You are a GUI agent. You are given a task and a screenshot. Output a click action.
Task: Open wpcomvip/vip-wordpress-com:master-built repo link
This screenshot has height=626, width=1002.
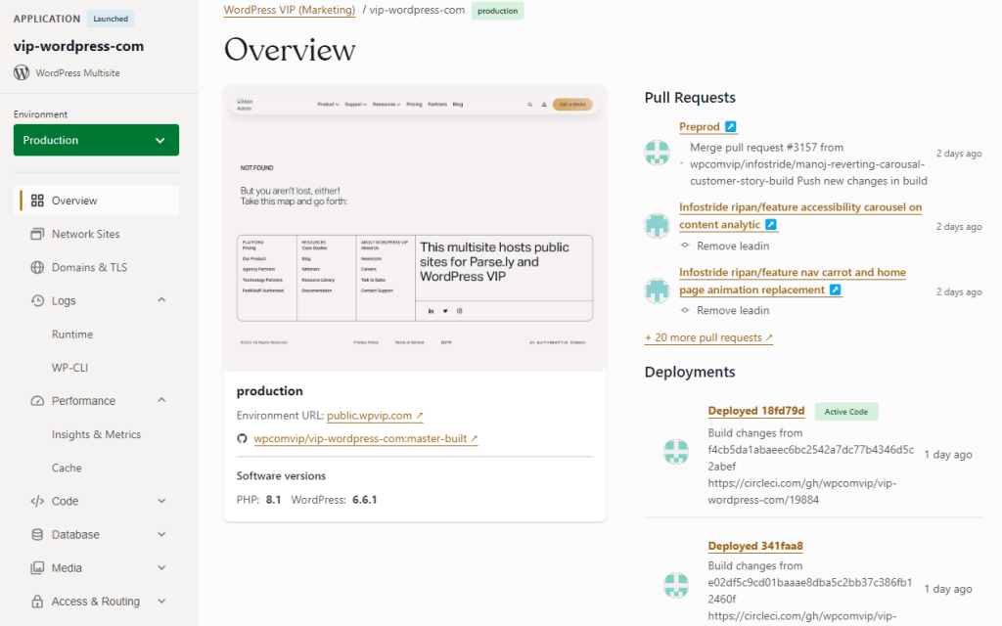[366, 438]
